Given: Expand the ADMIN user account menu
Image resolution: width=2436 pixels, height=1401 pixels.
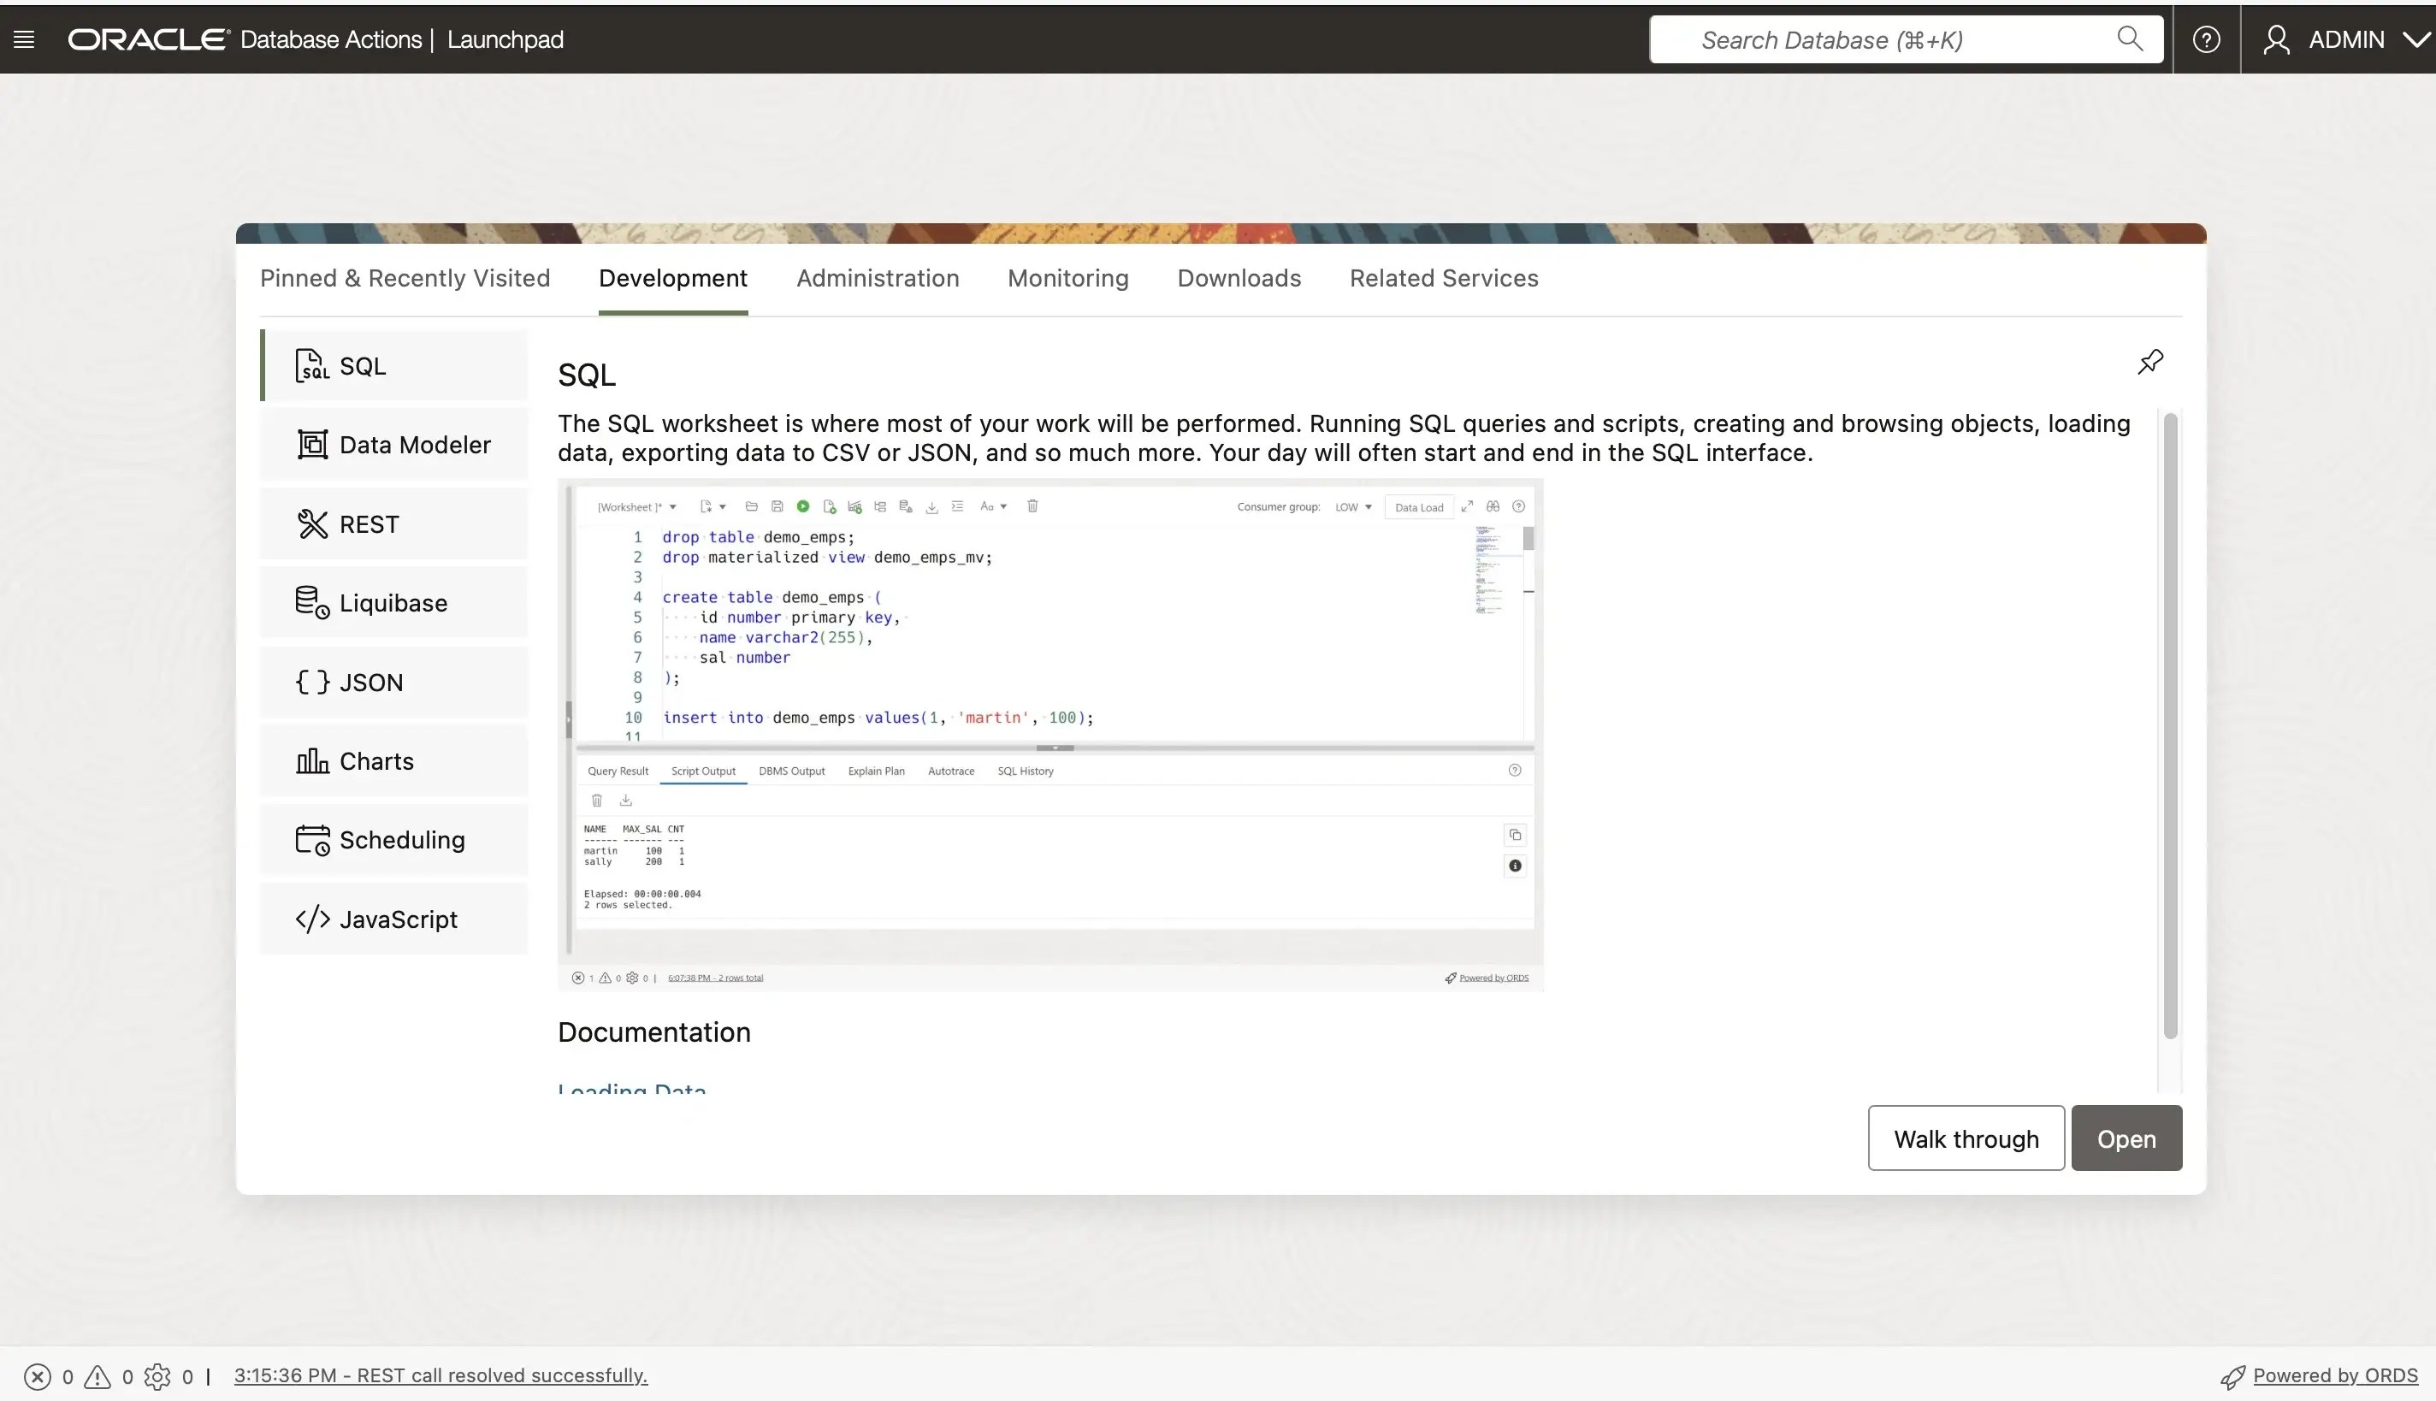Looking at the screenshot, I should point(2345,39).
